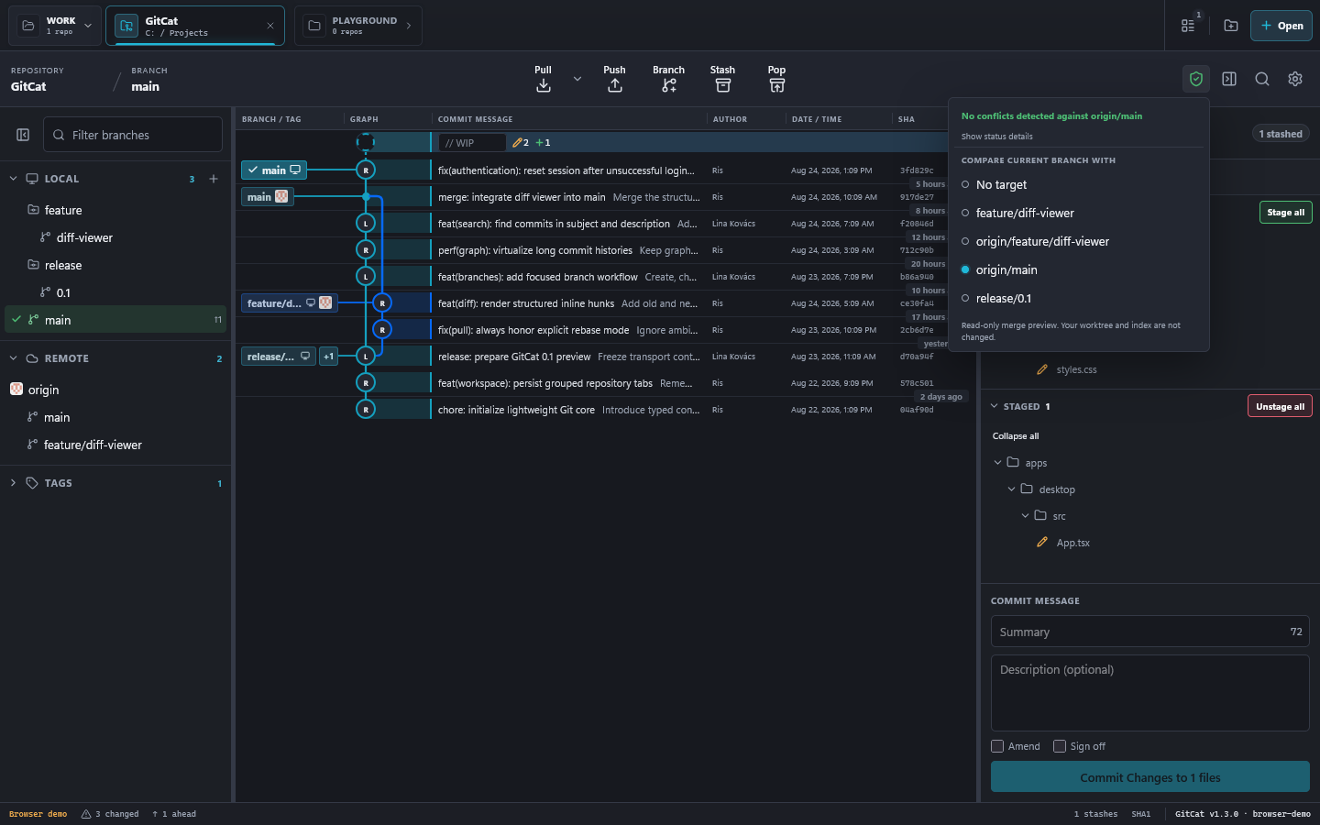This screenshot has width=1320, height=825.
Task: Open the Pull options dropdown arrow
Action: (577, 79)
